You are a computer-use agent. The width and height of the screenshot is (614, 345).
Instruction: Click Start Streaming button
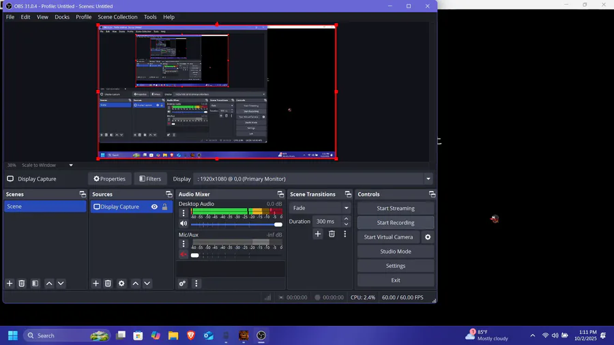click(x=396, y=209)
